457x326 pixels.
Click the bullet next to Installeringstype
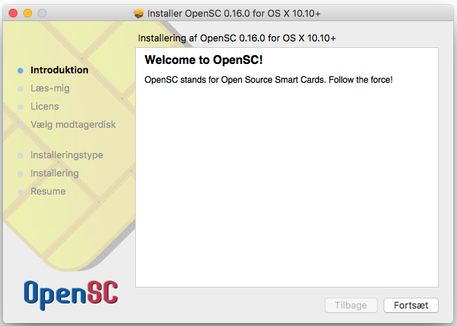click(x=20, y=155)
